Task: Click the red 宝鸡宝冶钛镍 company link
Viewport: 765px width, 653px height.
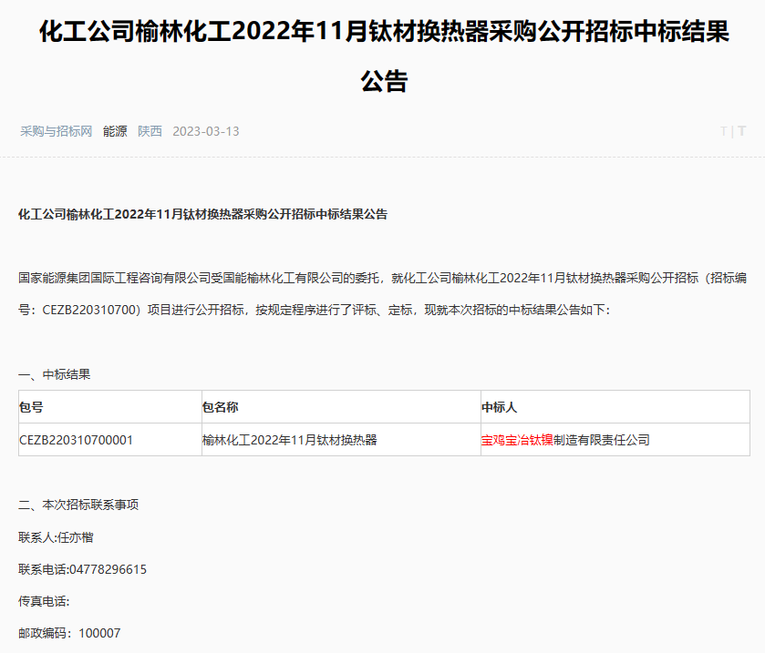Action: coord(517,440)
